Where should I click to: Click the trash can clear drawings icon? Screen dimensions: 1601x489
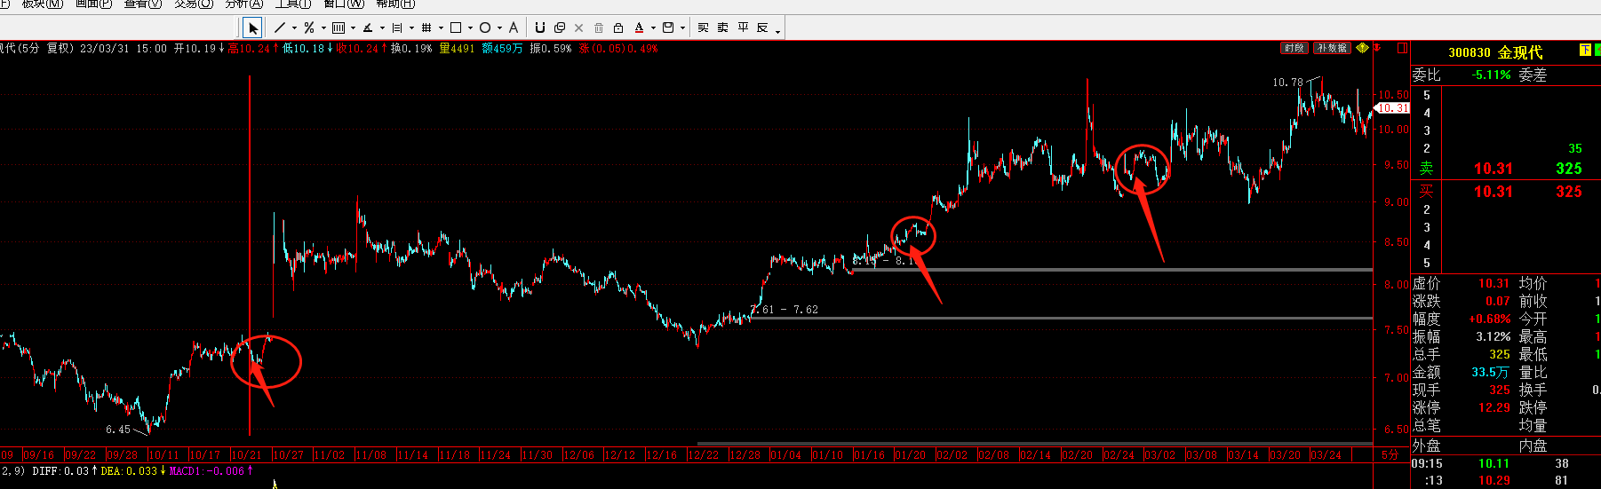(599, 28)
